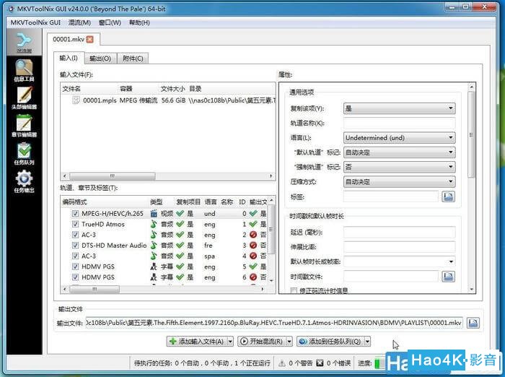Open the header editor (头部编辑器)
Viewport: 505px width, 377px height.
tap(24, 98)
